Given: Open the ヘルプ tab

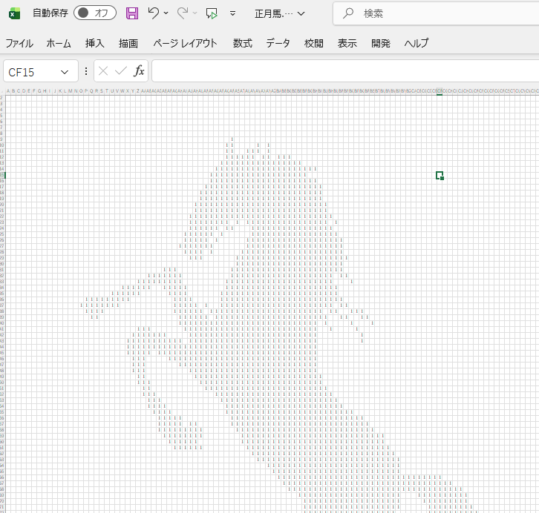Looking at the screenshot, I should (416, 43).
